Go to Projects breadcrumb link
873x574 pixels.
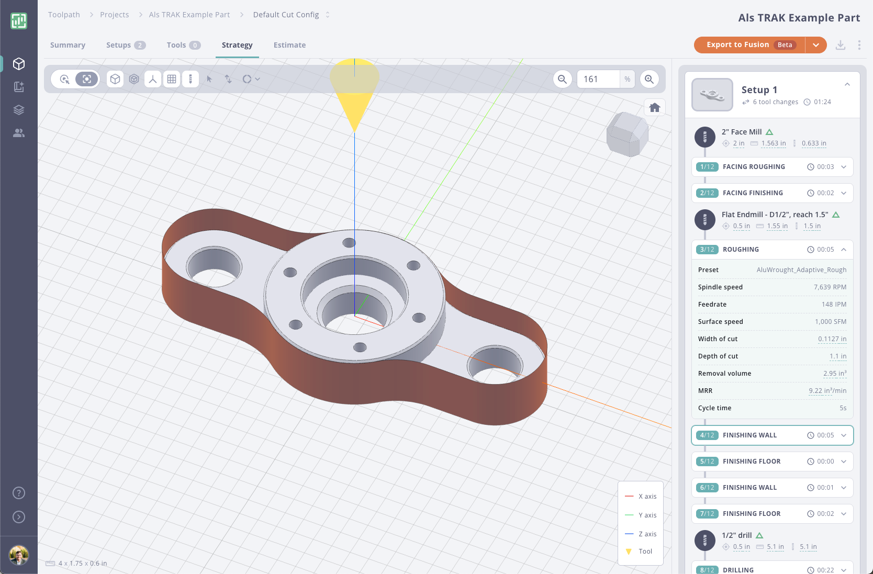(x=114, y=15)
